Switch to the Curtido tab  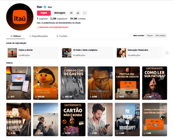tap(62, 36)
